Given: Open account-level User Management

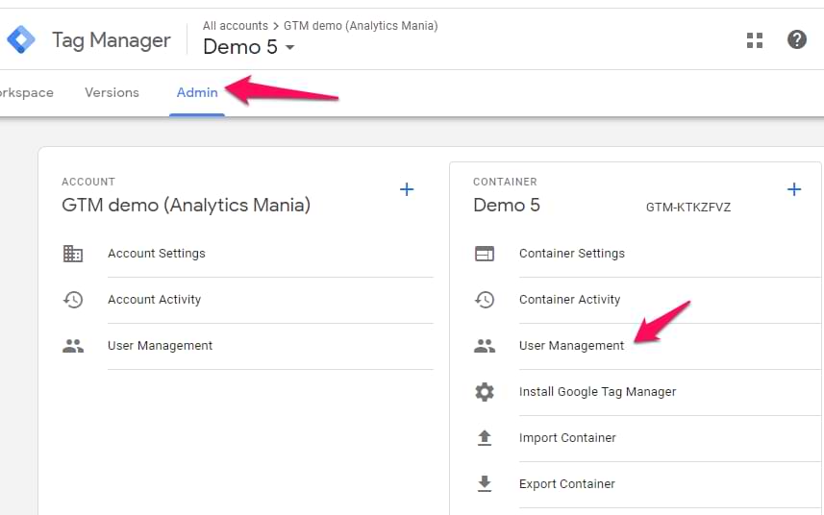Looking at the screenshot, I should coord(160,346).
